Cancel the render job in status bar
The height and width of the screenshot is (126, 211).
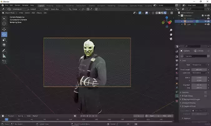136,124
